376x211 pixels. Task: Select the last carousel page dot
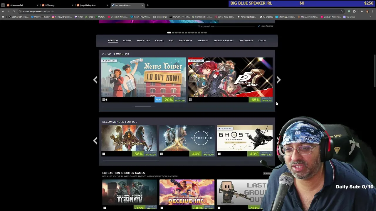coord(205,33)
